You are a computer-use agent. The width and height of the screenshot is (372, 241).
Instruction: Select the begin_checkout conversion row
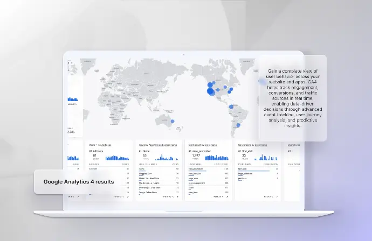pos(258,174)
